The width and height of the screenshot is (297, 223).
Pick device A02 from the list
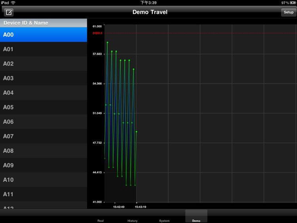coord(44,64)
